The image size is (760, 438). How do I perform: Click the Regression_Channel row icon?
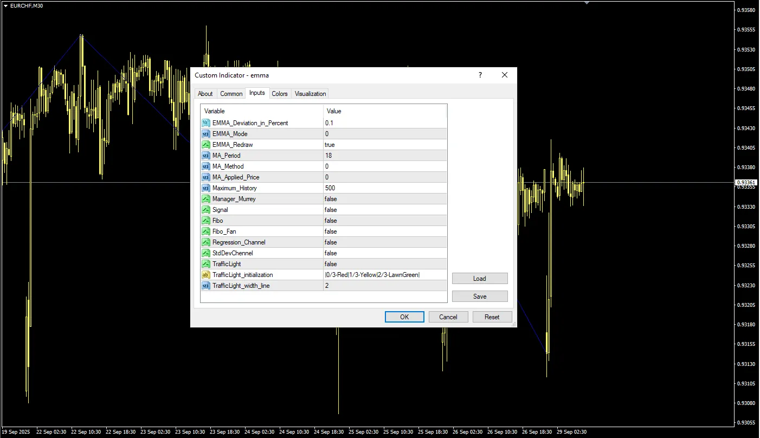point(205,242)
